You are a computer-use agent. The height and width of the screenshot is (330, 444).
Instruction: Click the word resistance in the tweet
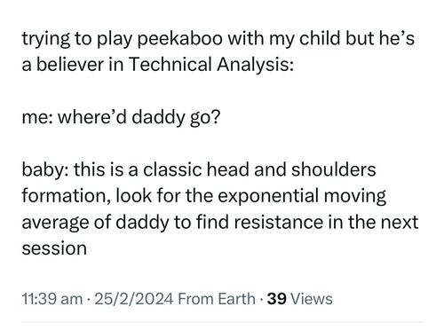click(279, 222)
